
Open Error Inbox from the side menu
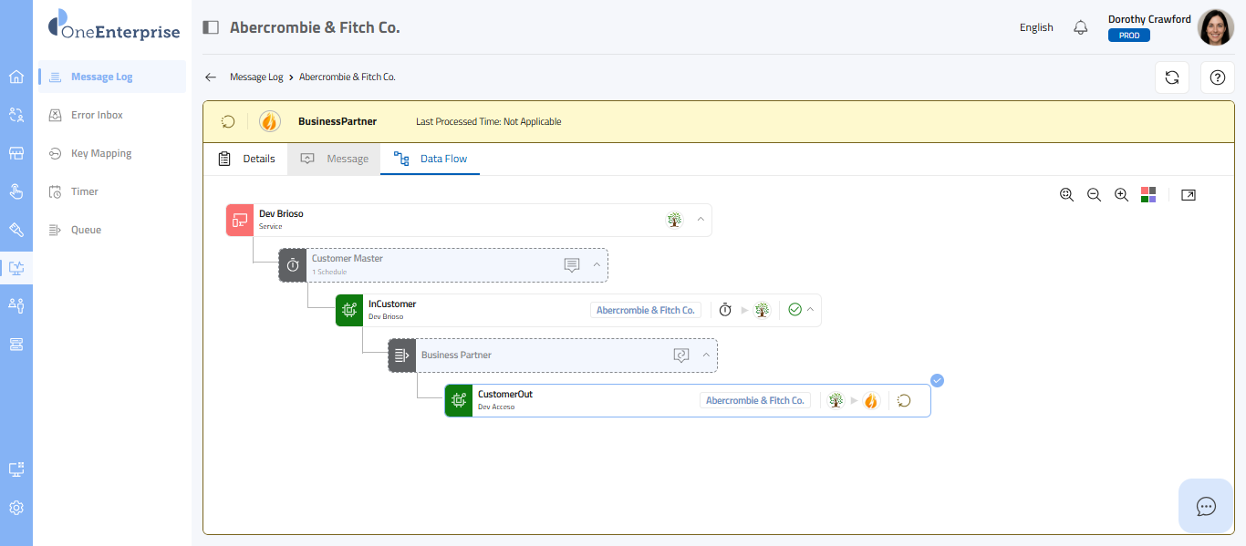pos(97,115)
